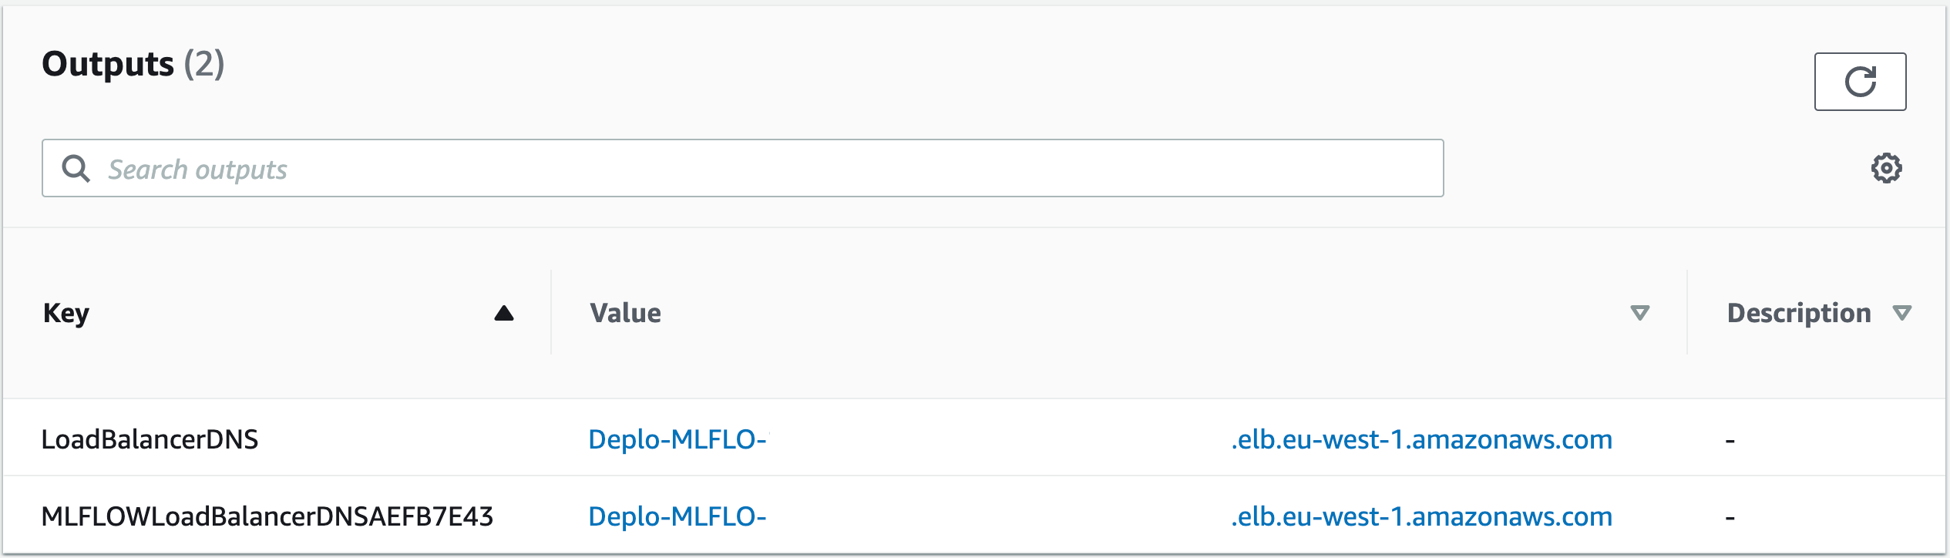
Task: Click the divider between Value and Description columns
Action: [x=1687, y=313]
